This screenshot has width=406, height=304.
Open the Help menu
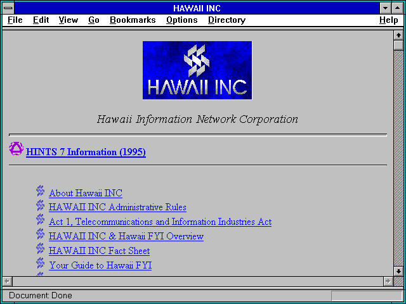389,20
